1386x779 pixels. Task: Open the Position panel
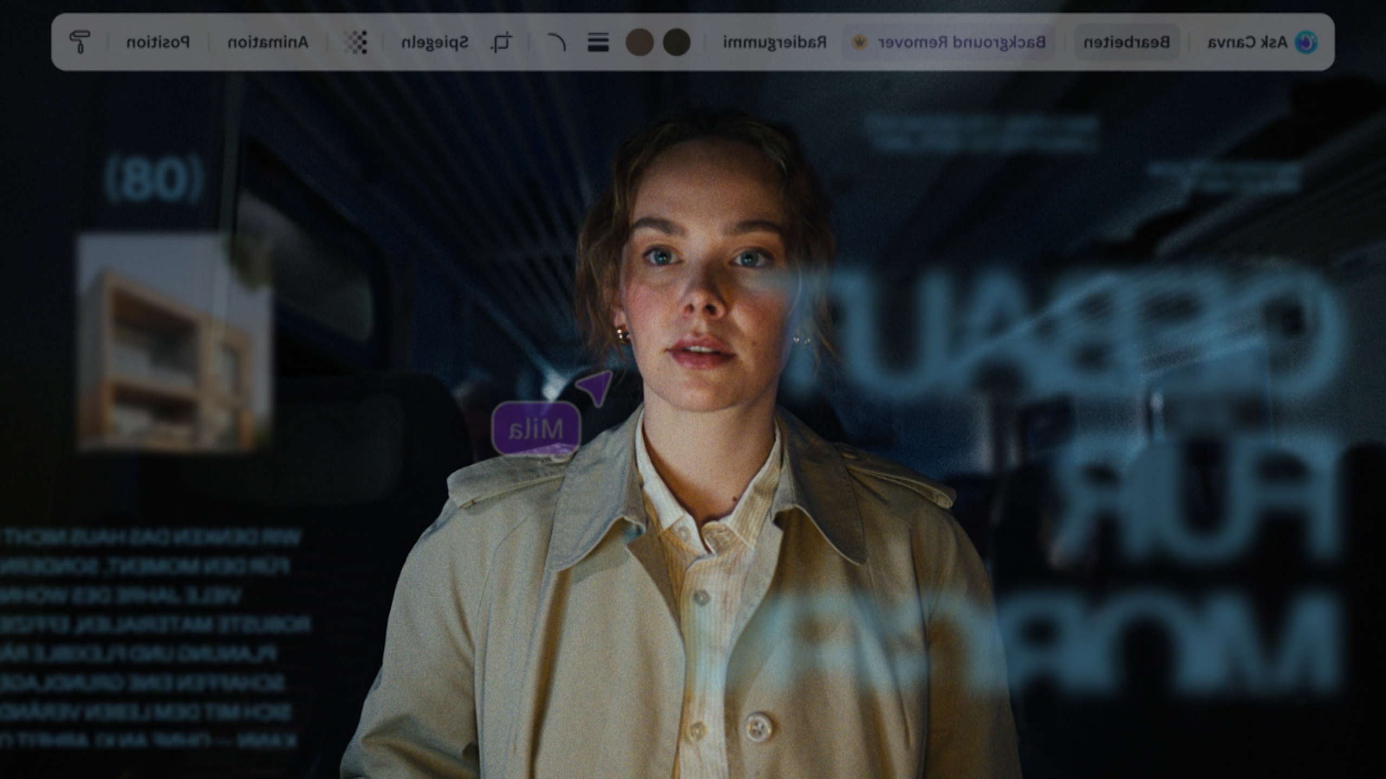[x=158, y=42]
